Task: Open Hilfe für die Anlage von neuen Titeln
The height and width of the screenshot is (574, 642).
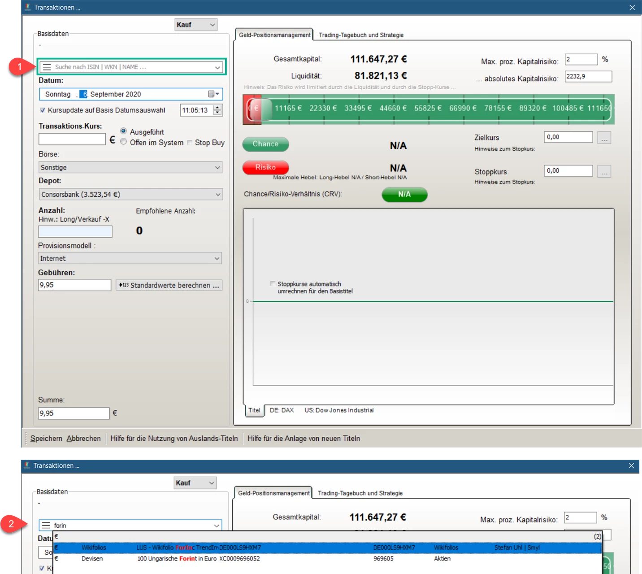Action: tap(304, 439)
